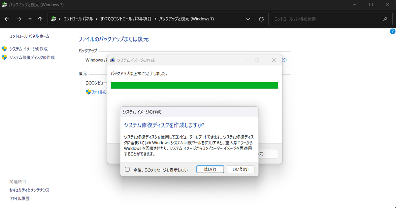The width and height of the screenshot is (396, 208).
Task: Select すべてのコントロール パネル項目 breadcrumb
Action: 126,19
